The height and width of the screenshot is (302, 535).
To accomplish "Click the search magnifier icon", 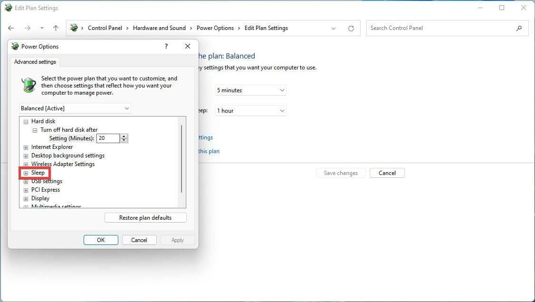I will tap(519, 28).
